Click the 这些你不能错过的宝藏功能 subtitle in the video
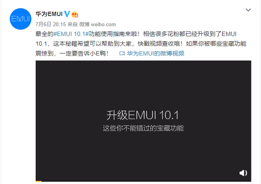This screenshot has width=261, height=184. pos(143,128)
